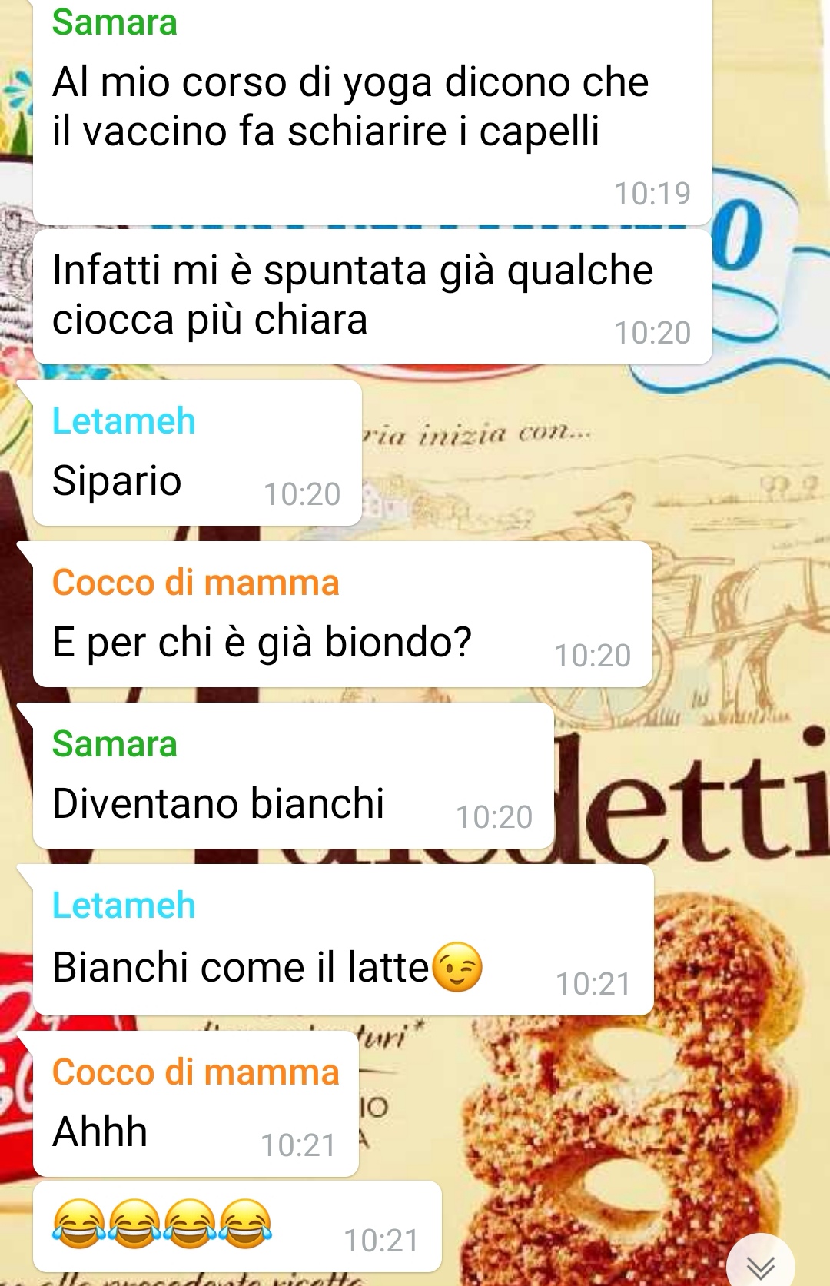This screenshot has width=830, height=1286.
Task: Tap Letameh's name above 'Bianchi come il latte'
Action: 124,905
